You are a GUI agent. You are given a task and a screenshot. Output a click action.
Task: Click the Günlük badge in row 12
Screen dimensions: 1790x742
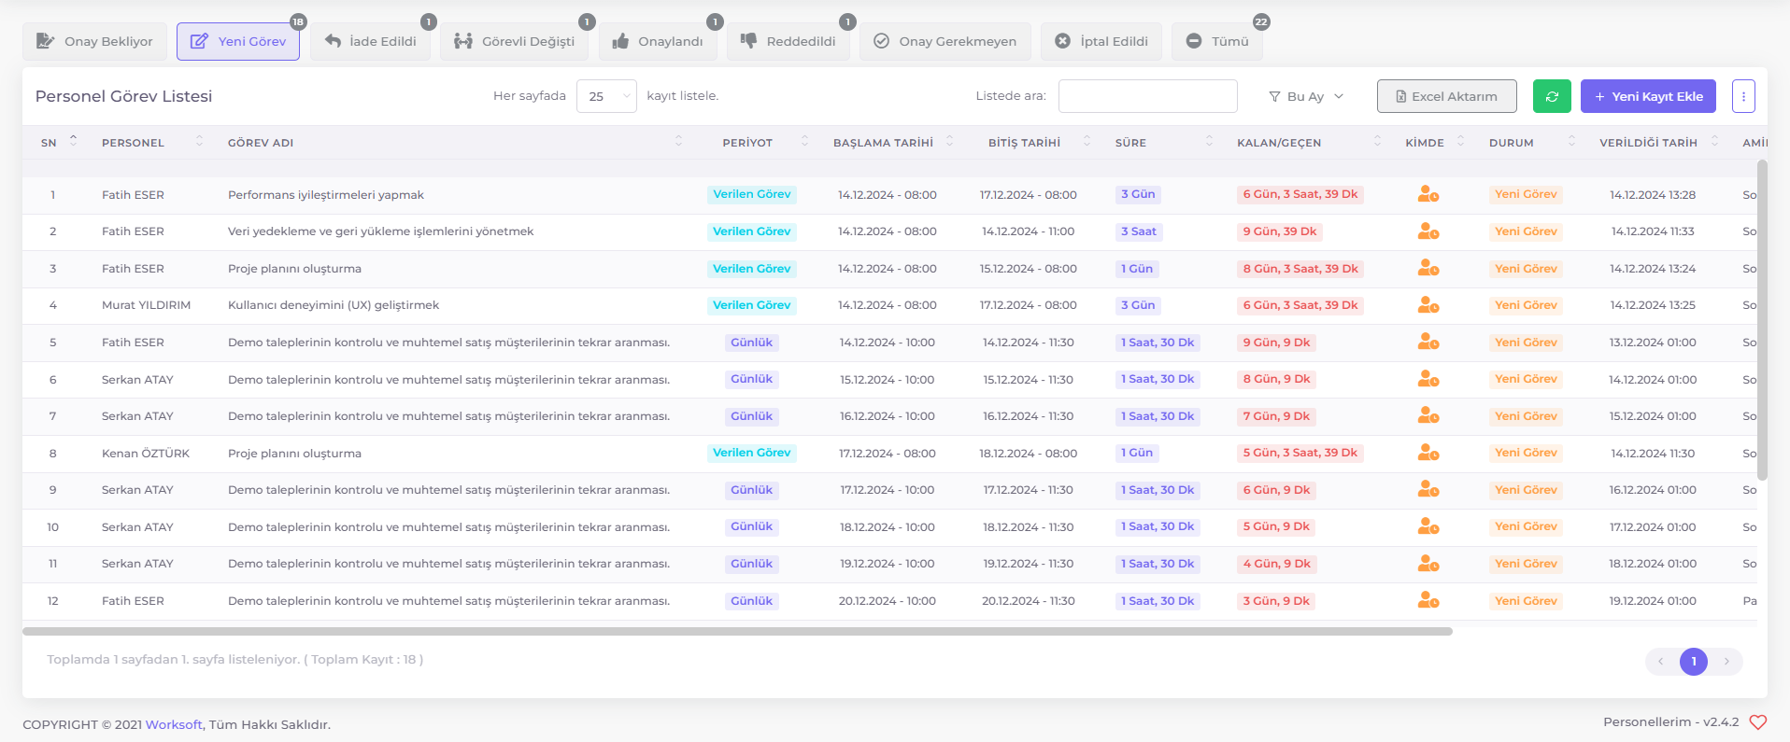[x=751, y=601]
